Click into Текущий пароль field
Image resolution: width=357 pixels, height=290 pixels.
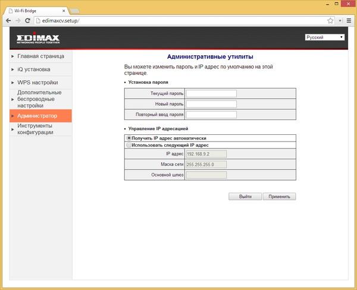(x=211, y=93)
